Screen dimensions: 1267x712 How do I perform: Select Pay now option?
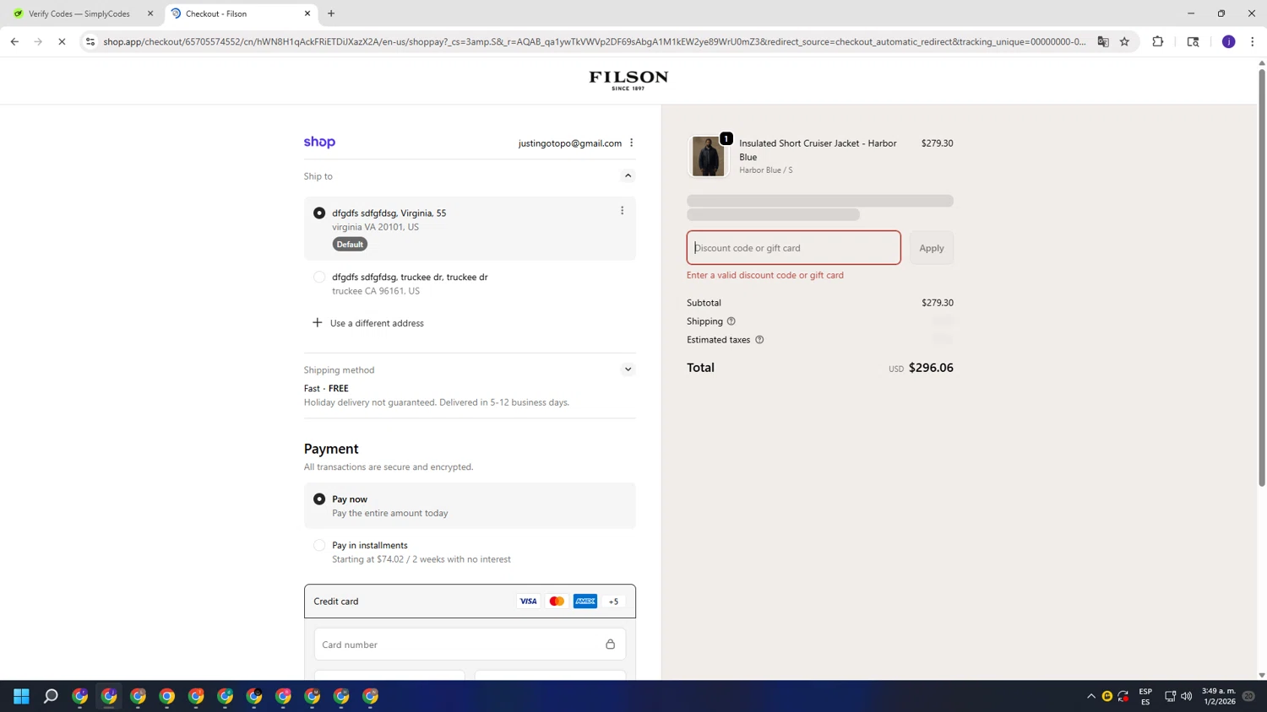tap(319, 499)
